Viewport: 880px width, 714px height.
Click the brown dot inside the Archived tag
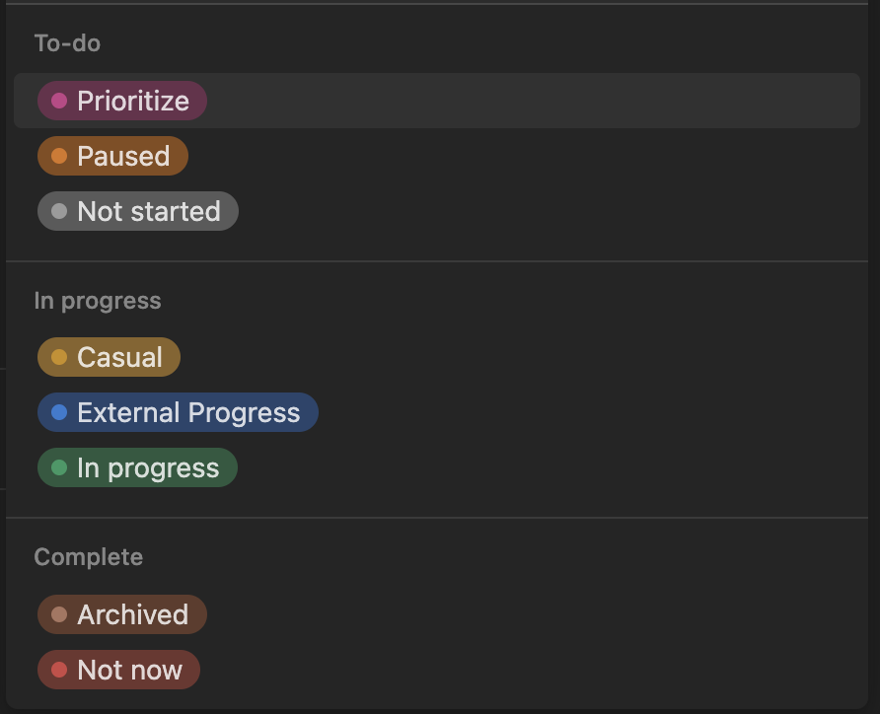pos(59,614)
